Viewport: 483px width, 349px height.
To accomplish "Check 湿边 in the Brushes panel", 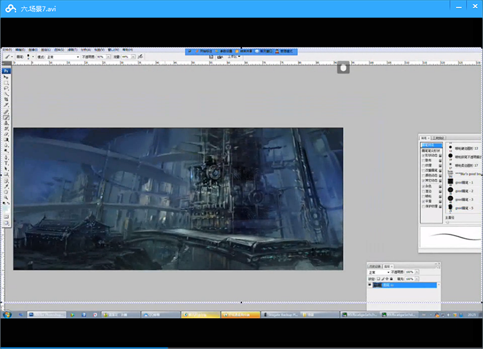I will (x=423, y=191).
